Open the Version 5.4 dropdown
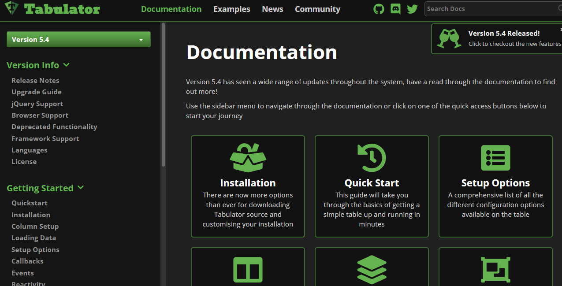Image resolution: width=562 pixels, height=286 pixels. point(78,39)
